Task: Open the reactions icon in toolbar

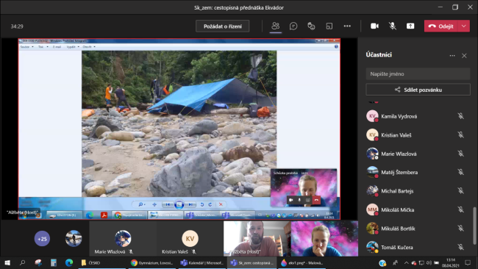Action: [311, 26]
